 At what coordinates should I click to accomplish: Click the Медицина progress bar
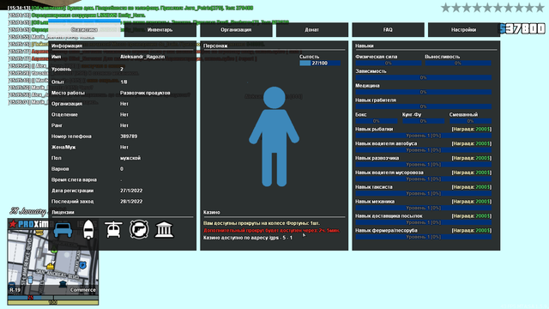coord(423,92)
